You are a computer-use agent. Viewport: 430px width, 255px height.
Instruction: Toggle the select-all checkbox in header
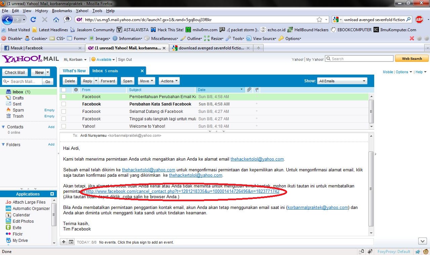64,90
